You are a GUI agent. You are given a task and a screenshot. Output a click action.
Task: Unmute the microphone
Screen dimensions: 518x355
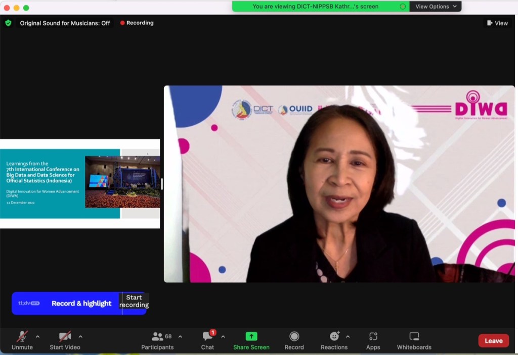(x=22, y=336)
